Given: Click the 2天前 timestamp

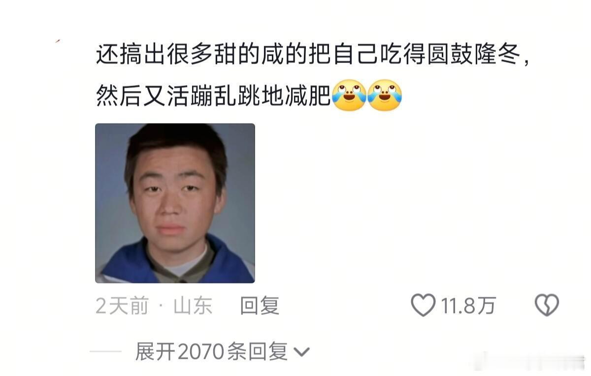Looking at the screenshot, I should pos(122,306).
